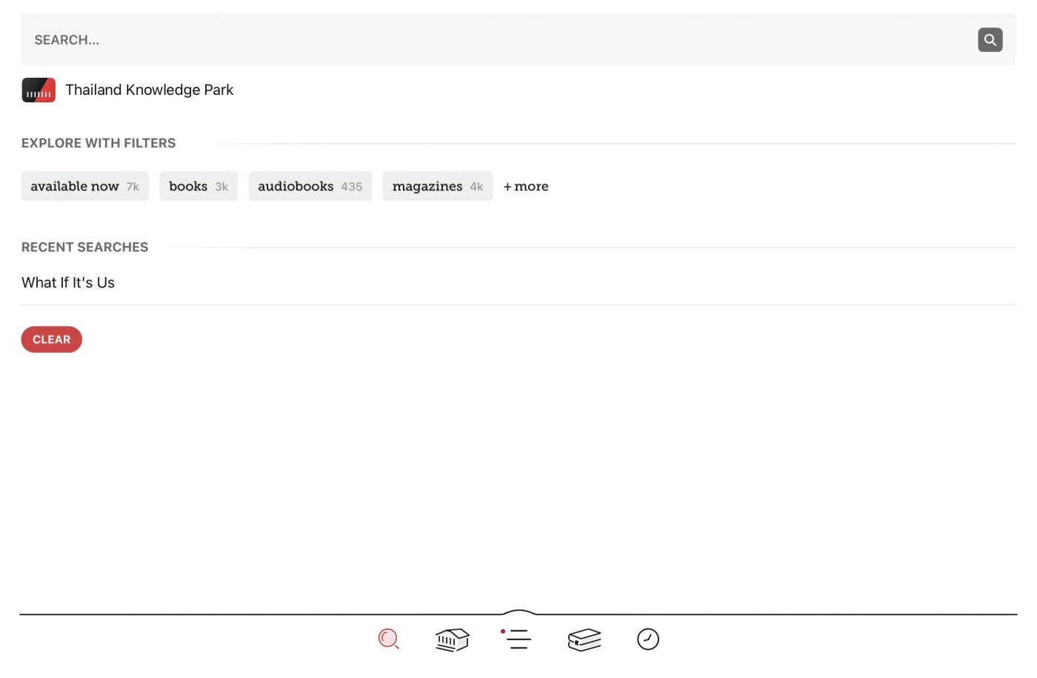
Task: Open the Thailand Knowledge Park library logo
Action: [x=39, y=90]
